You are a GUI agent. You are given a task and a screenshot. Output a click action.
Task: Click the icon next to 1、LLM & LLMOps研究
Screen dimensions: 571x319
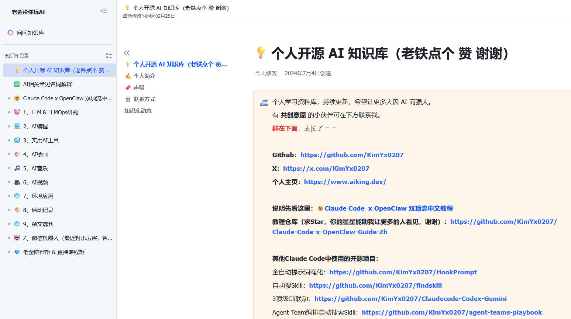17,112
